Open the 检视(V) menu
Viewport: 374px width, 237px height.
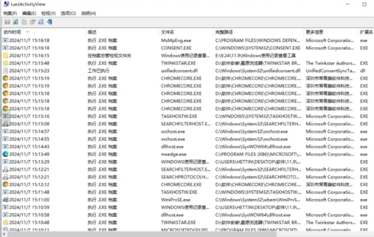click(x=49, y=13)
